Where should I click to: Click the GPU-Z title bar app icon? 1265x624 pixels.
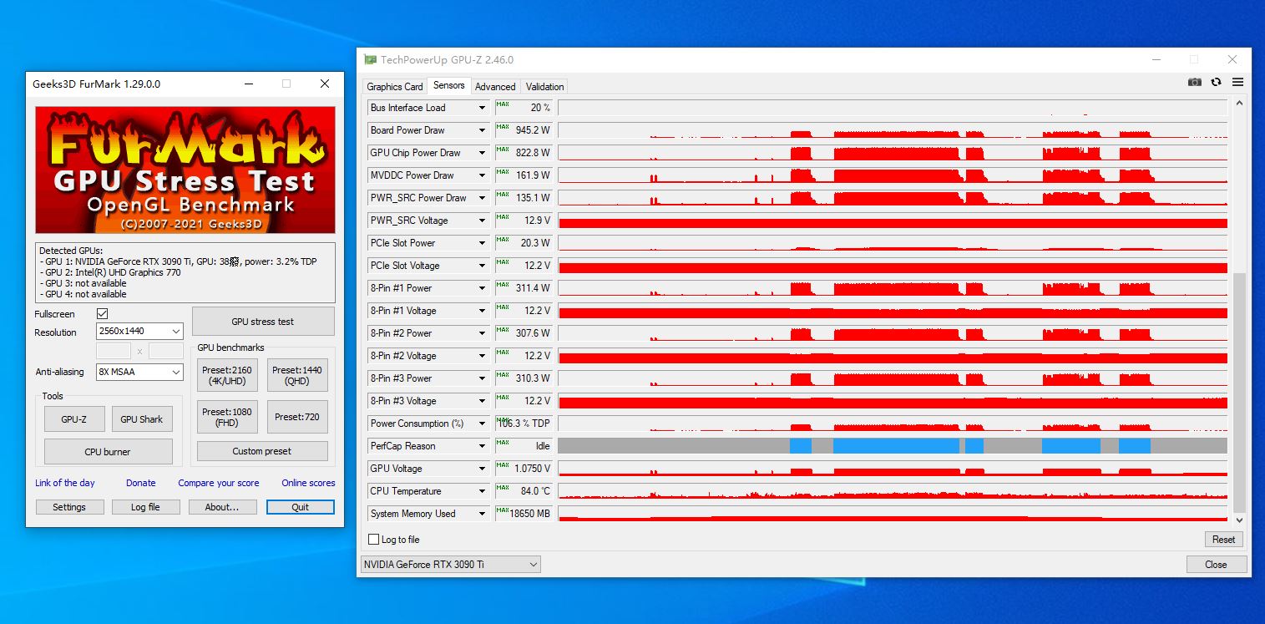pyautogui.click(x=370, y=59)
